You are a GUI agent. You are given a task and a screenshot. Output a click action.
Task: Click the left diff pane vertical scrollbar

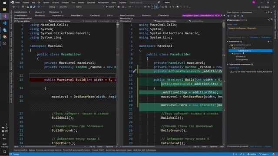118,83
